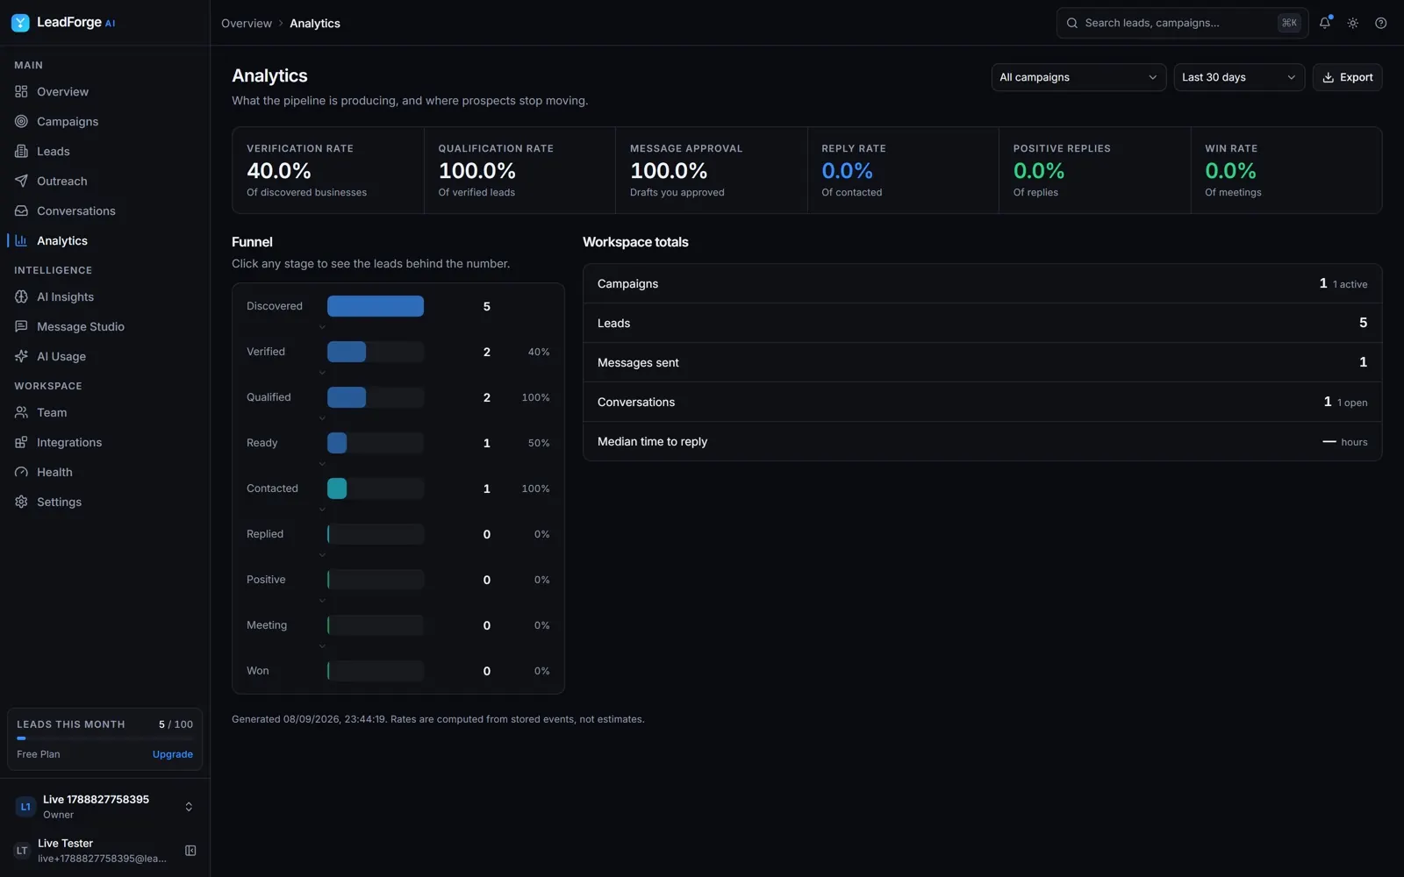This screenshot has width=1404, height=877.
Task: Click the Leads building icon
Action: [21, 151]
